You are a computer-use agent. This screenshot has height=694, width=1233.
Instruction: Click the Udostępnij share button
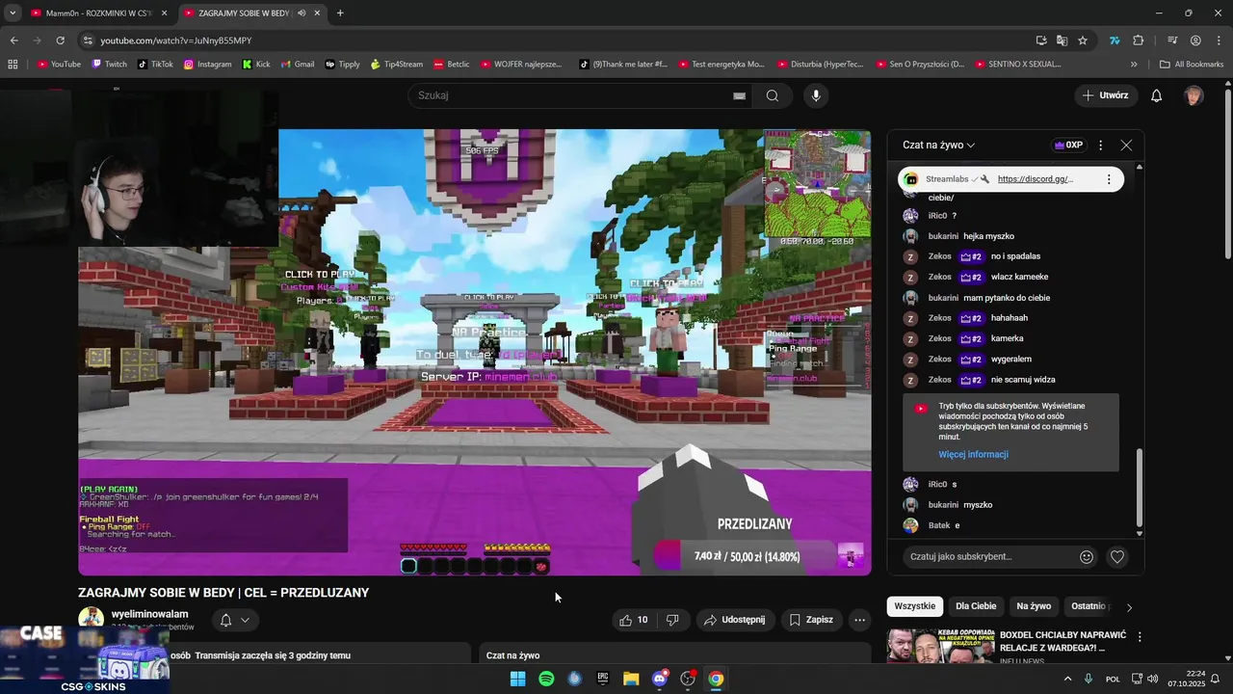pos(733,620)
